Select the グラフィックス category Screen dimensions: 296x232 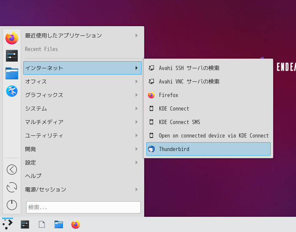pyautogui.click(x=82, y=95)
